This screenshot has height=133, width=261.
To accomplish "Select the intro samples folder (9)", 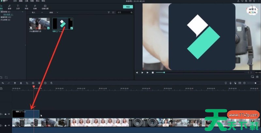I will pyautogui.click(x=5, y=20).
